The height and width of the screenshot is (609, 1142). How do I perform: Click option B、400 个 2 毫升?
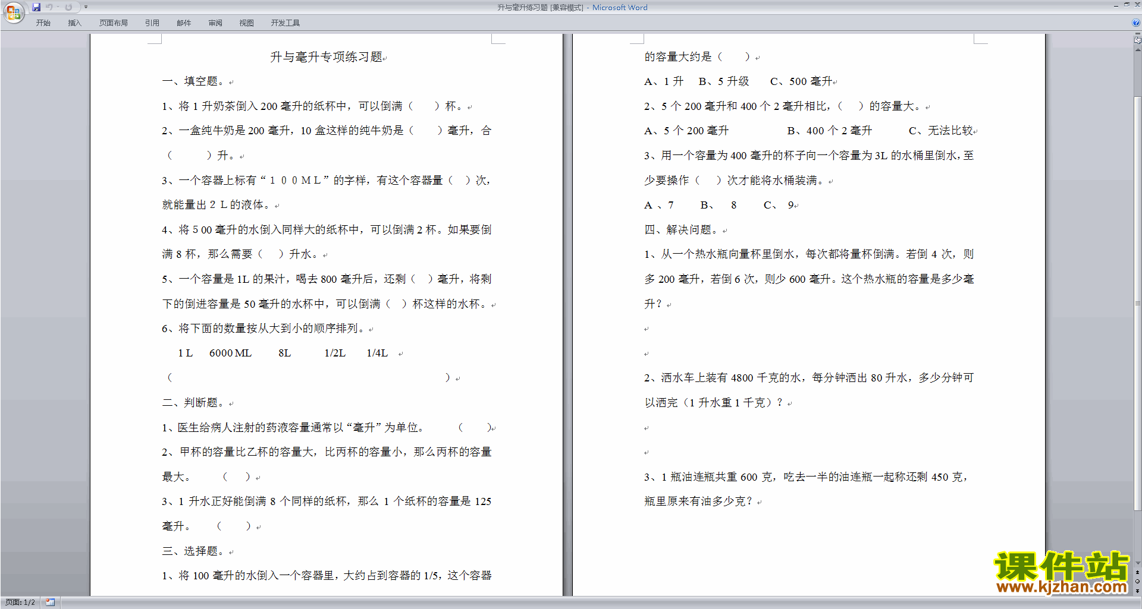click(x=830, y=131)
